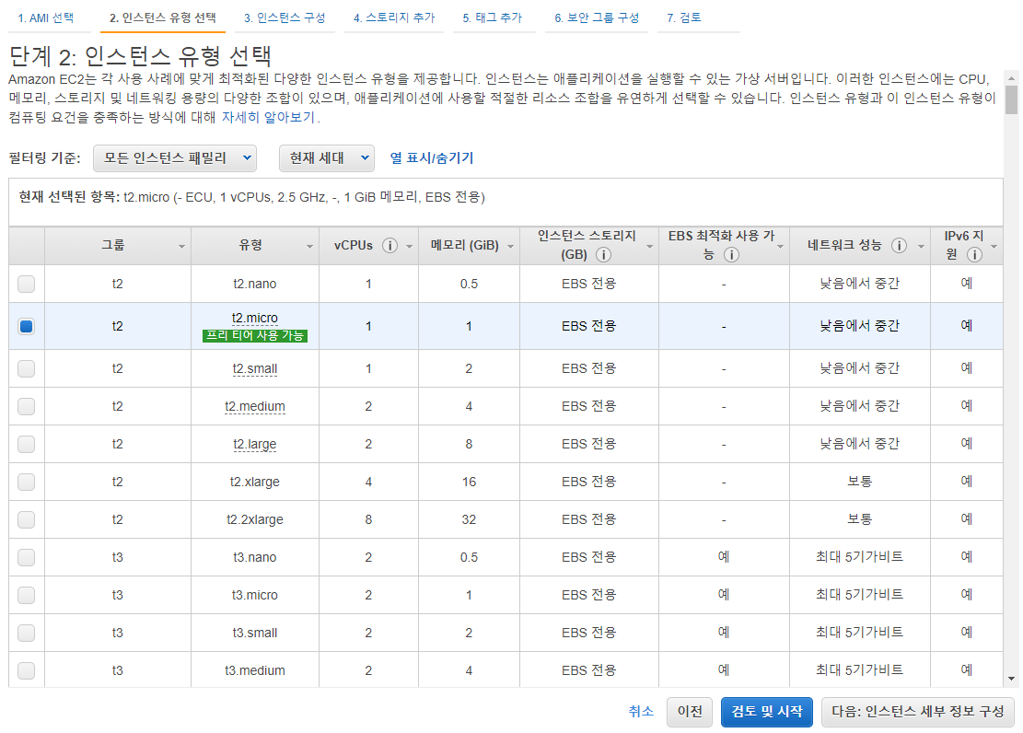1023x733 pixels.
Task: Click the t2.medium type name
Action: (255, 407)
